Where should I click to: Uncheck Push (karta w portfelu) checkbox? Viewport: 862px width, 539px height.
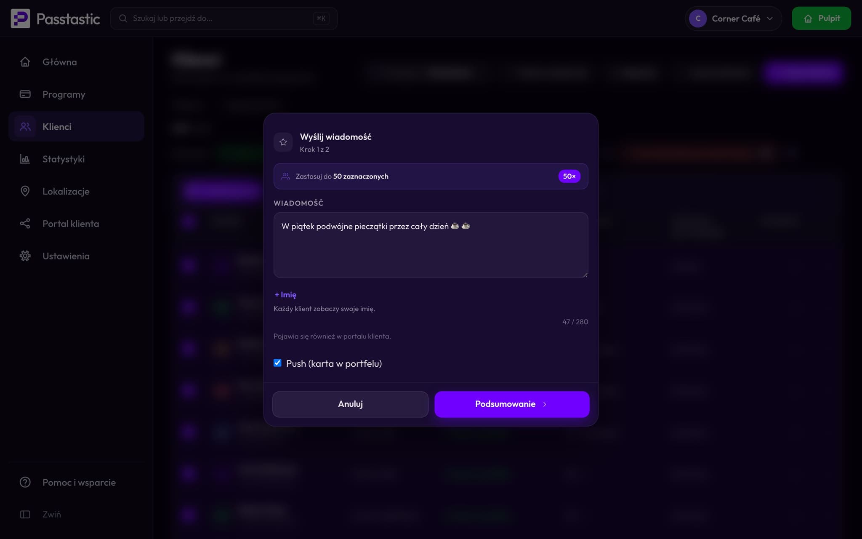coord(277,363)
